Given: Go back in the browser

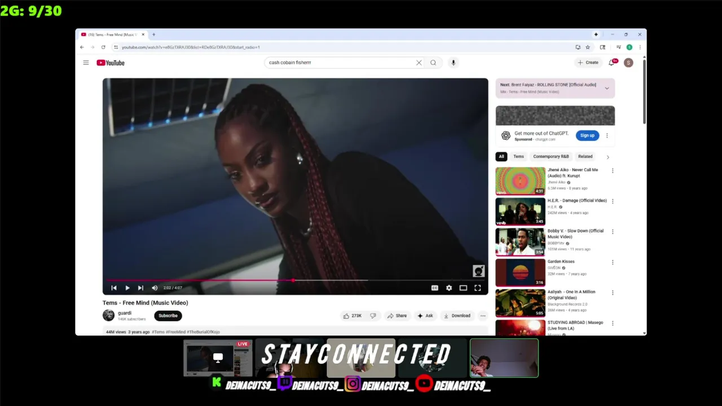Looking at the screenshot, I should coord(82,47).
